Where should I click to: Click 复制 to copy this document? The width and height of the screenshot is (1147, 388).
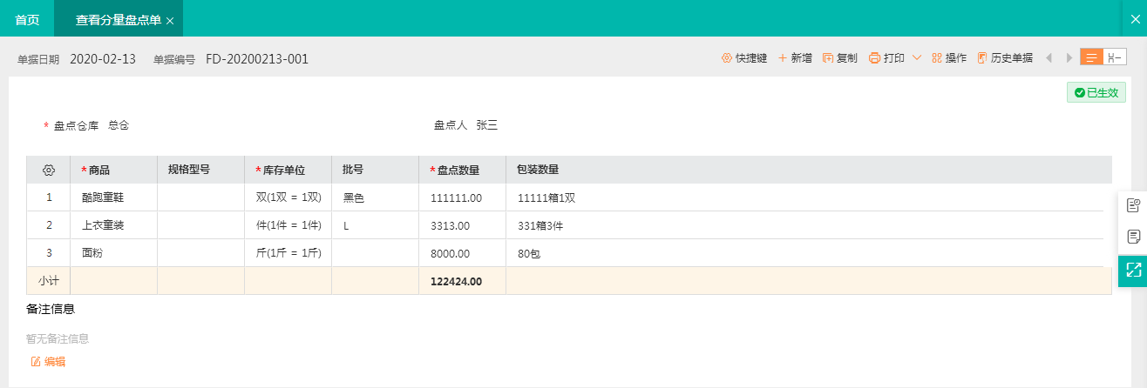[x=840, y=58]
